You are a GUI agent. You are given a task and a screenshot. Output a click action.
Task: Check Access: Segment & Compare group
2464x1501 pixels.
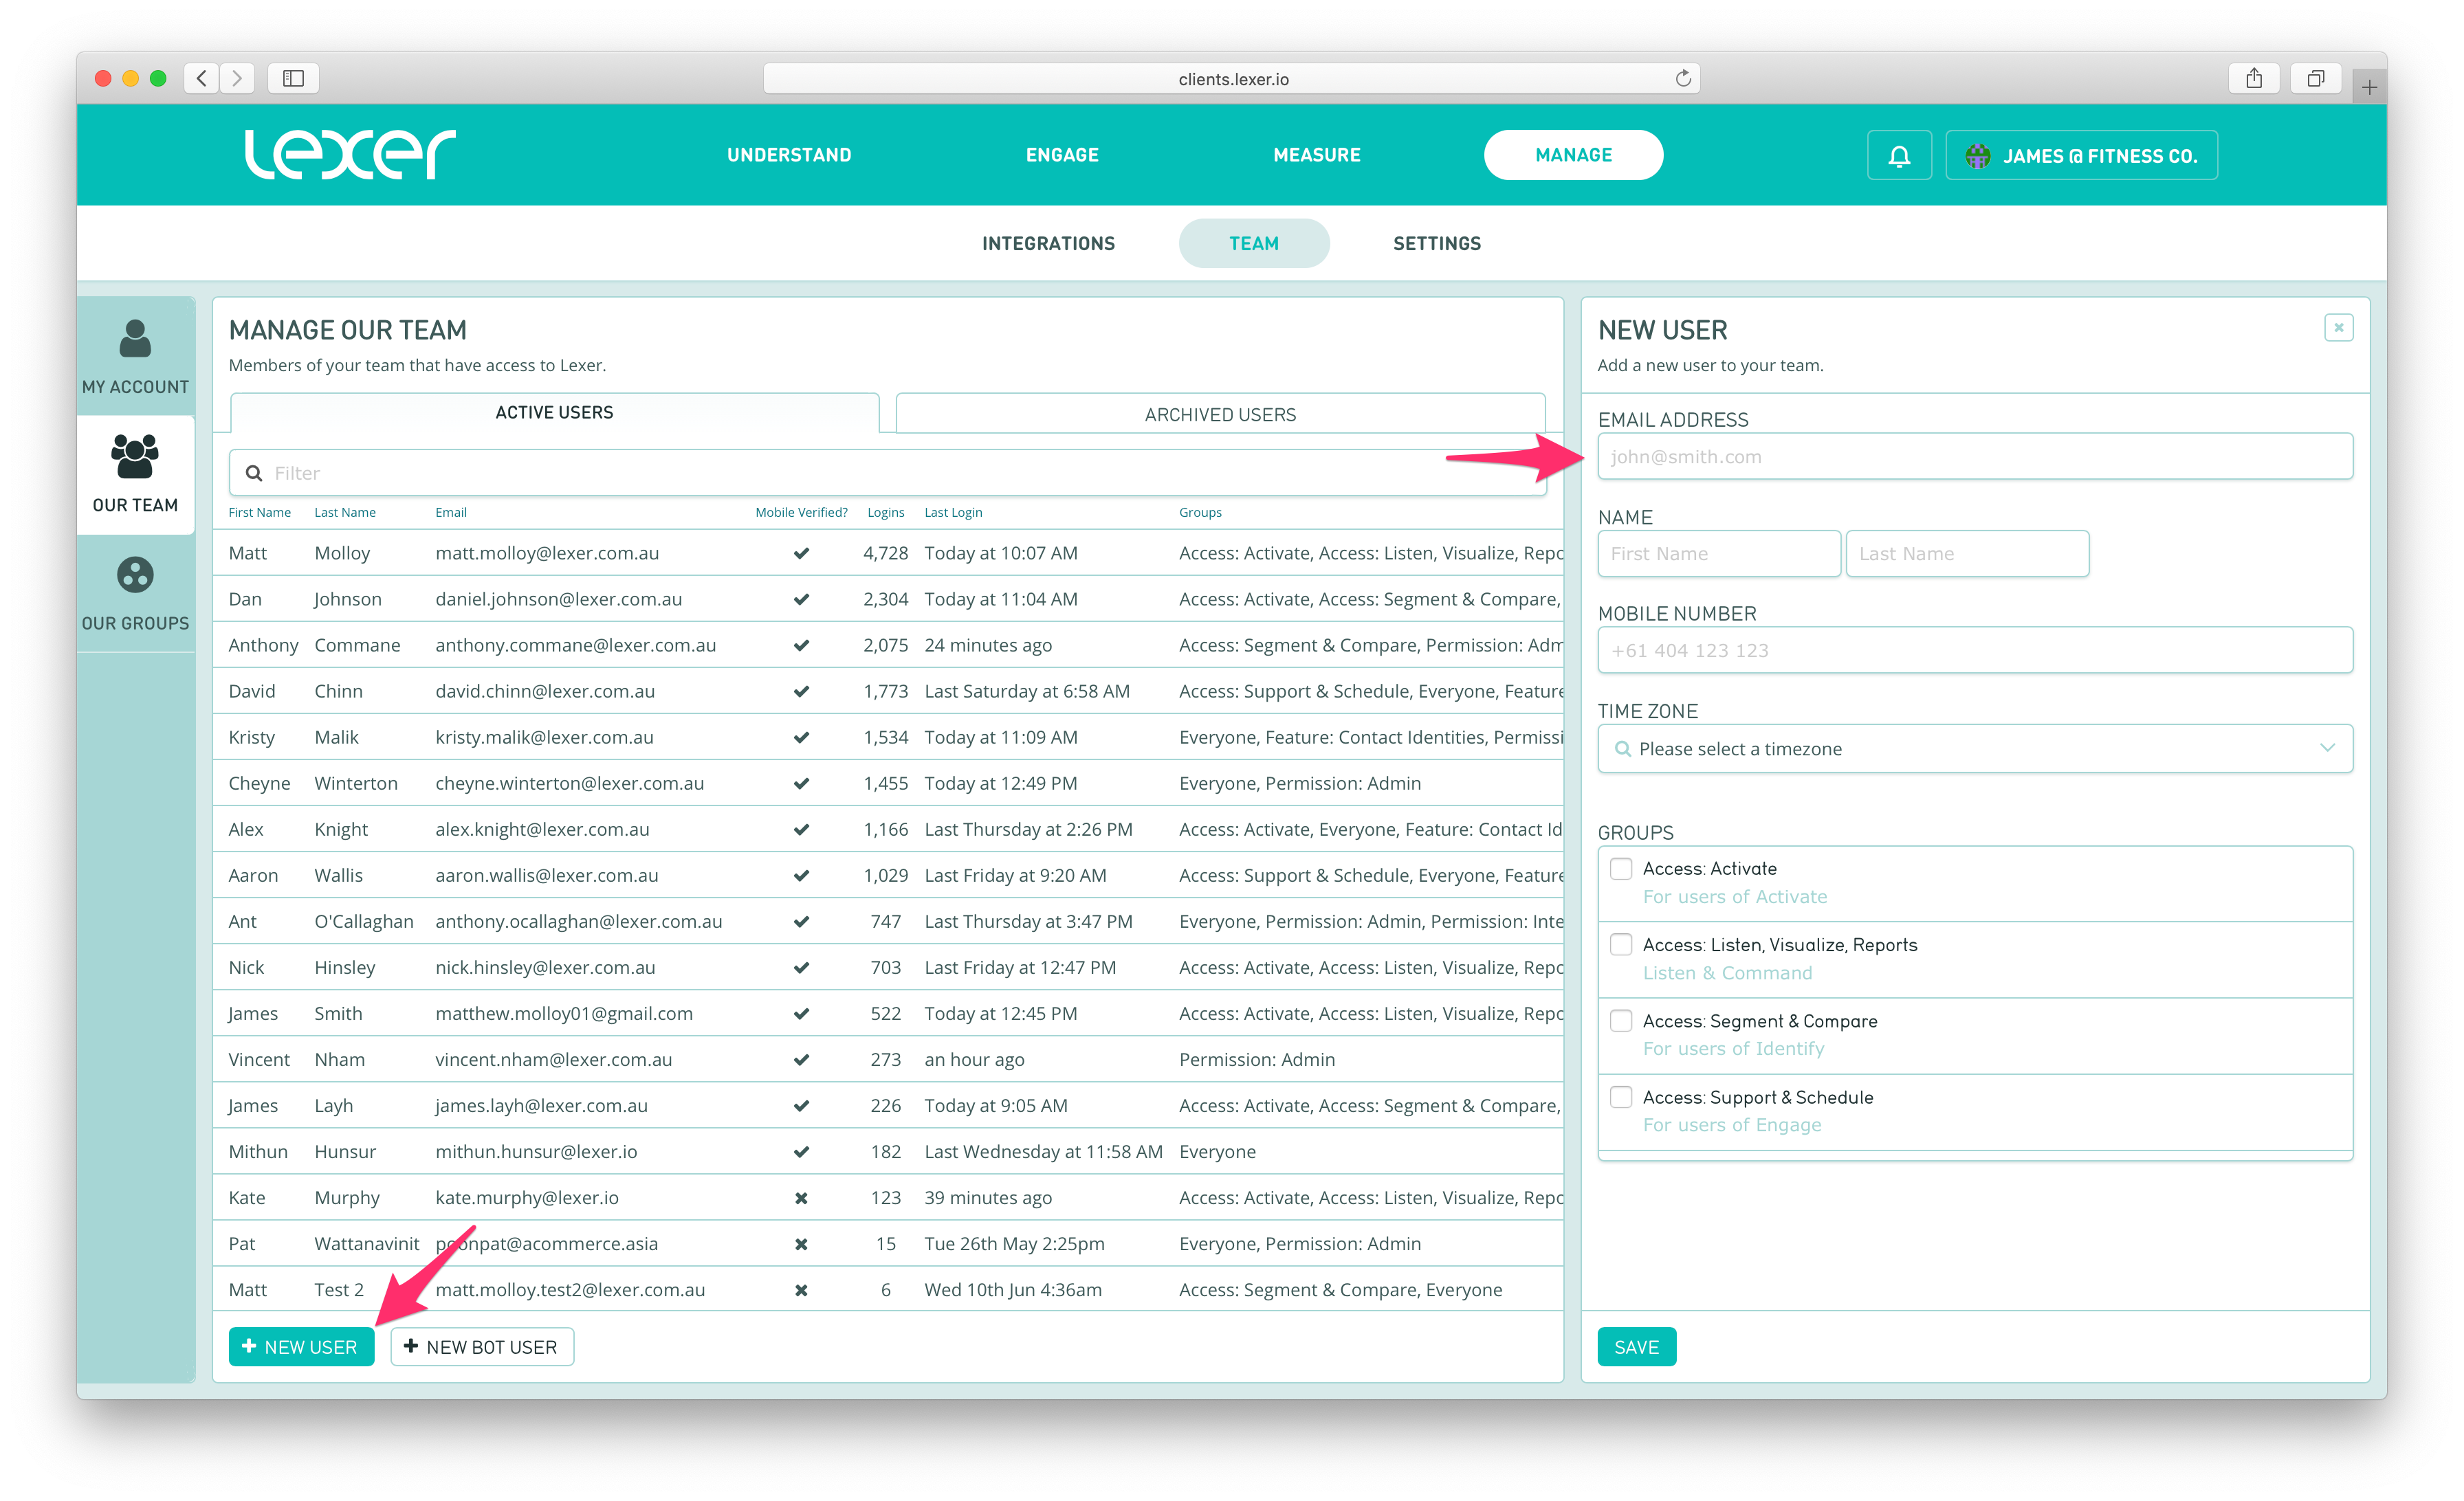click(x=1621, y=1021)
